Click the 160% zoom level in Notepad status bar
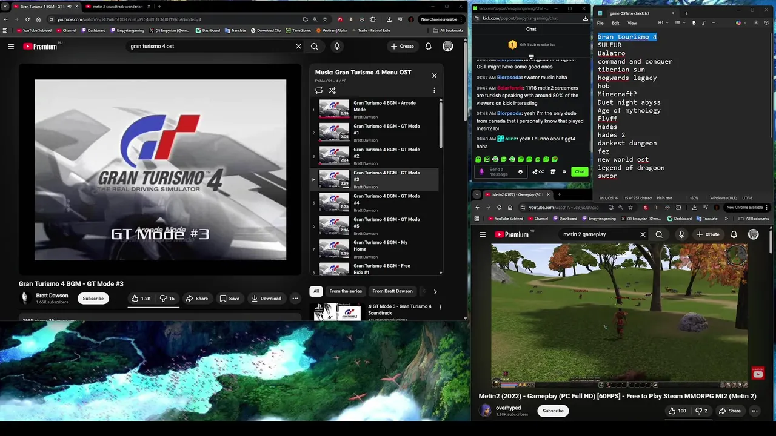 pyautogui.click(x=694, y=198)
